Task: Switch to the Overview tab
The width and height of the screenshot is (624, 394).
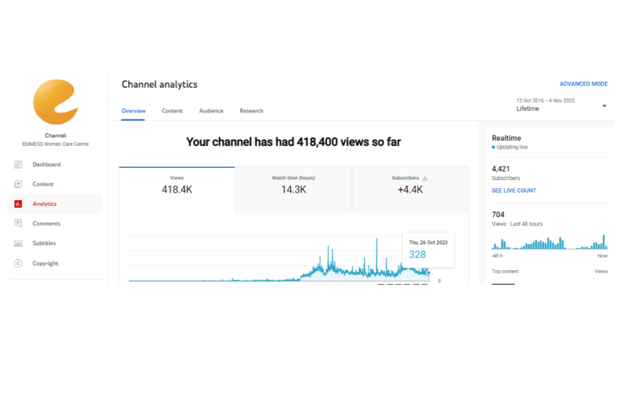Action: [133, 111]
